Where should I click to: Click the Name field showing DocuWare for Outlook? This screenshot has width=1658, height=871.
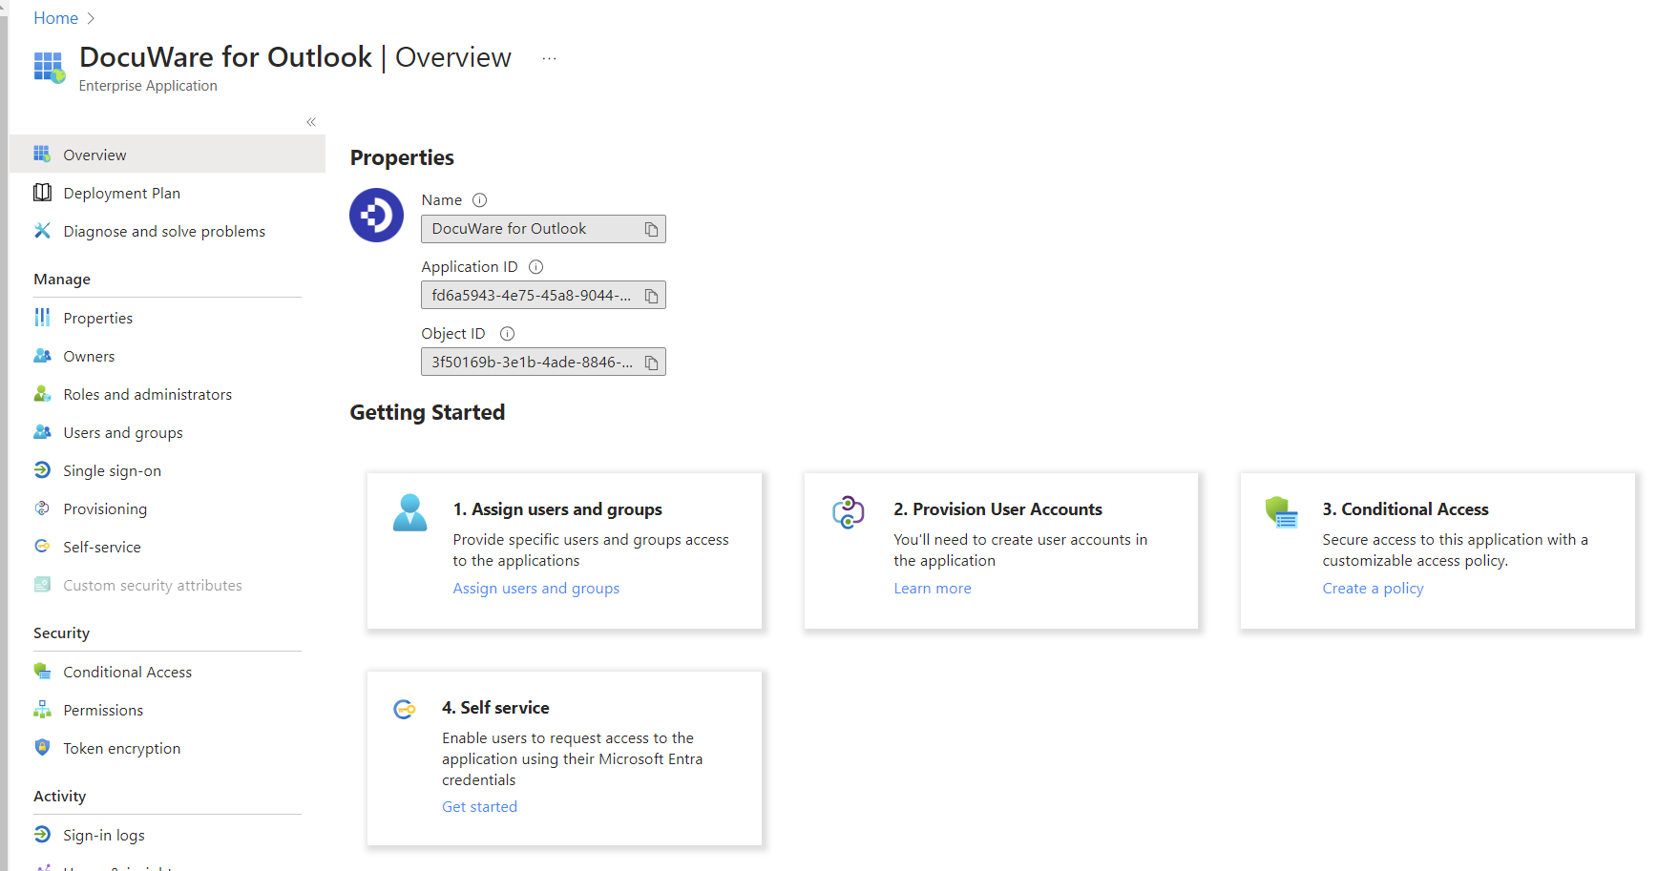click(543, 229)
